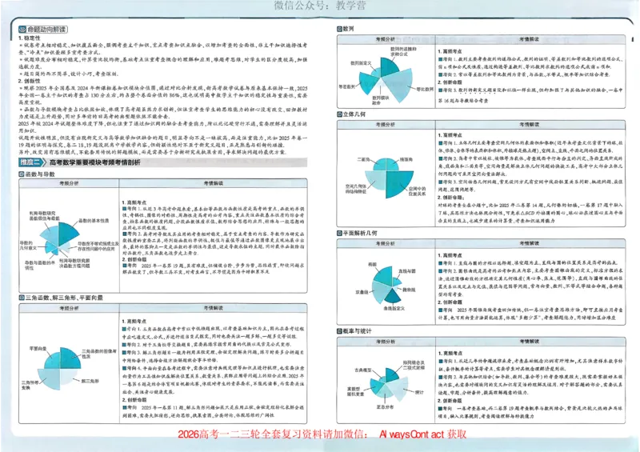Click 考频分析 header in 概率与统计 table
This screenshot has height=452, width=640.
pyautogui.click(x=386, y=342)
